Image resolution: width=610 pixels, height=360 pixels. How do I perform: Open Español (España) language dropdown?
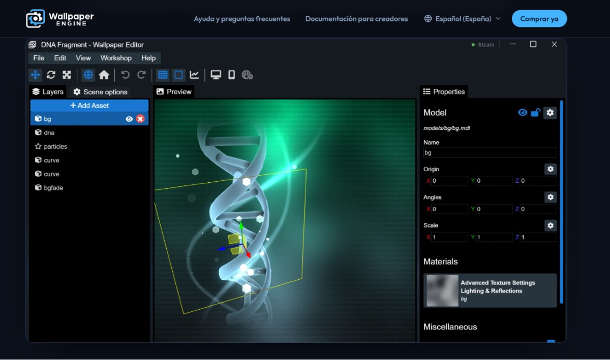point(463,19)
